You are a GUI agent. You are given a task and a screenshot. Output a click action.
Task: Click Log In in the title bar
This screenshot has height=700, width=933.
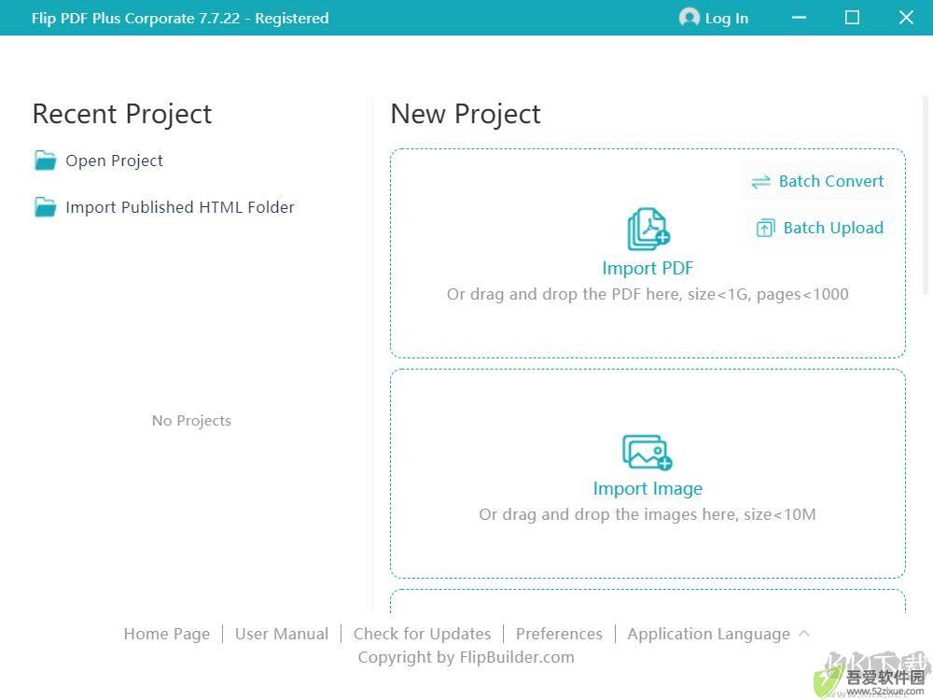727,19
